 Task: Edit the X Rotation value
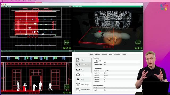105,77
